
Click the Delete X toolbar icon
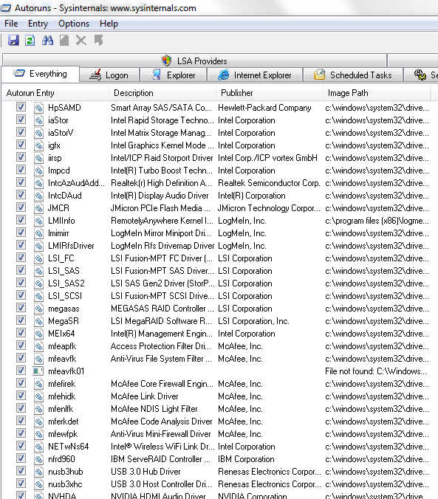coord(81,41)
